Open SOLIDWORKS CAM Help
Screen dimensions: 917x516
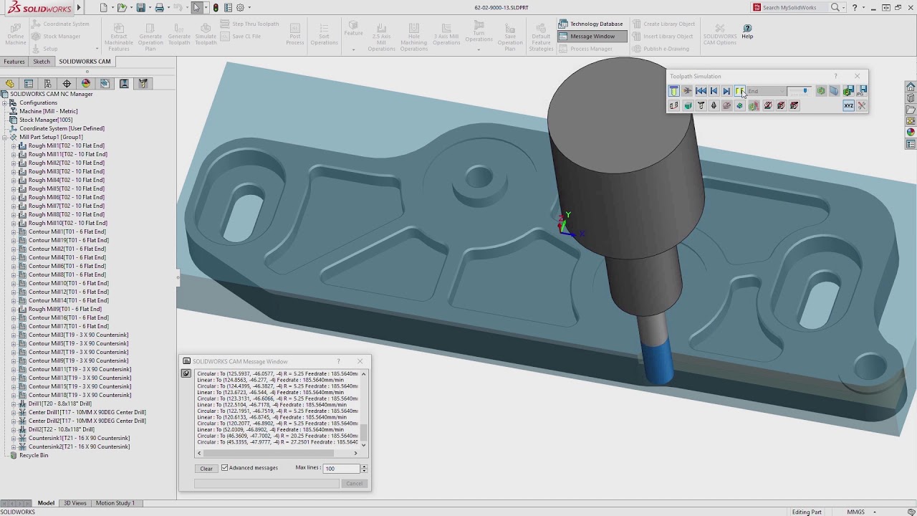pyautogui.click(x=747, y=31)
